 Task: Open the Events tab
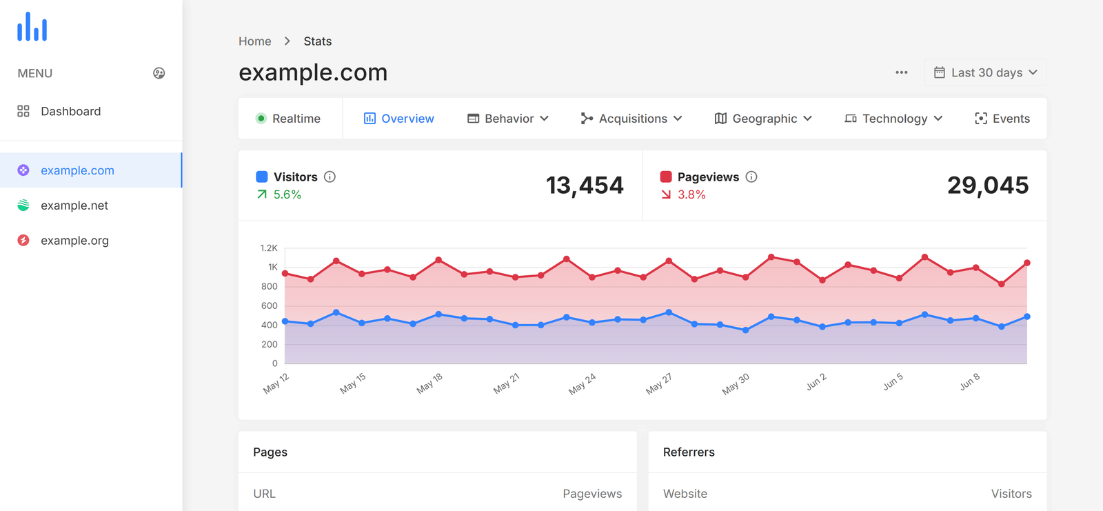pos(1002,119)
